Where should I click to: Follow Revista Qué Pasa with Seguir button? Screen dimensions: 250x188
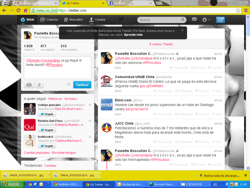(x=47, y=130)
